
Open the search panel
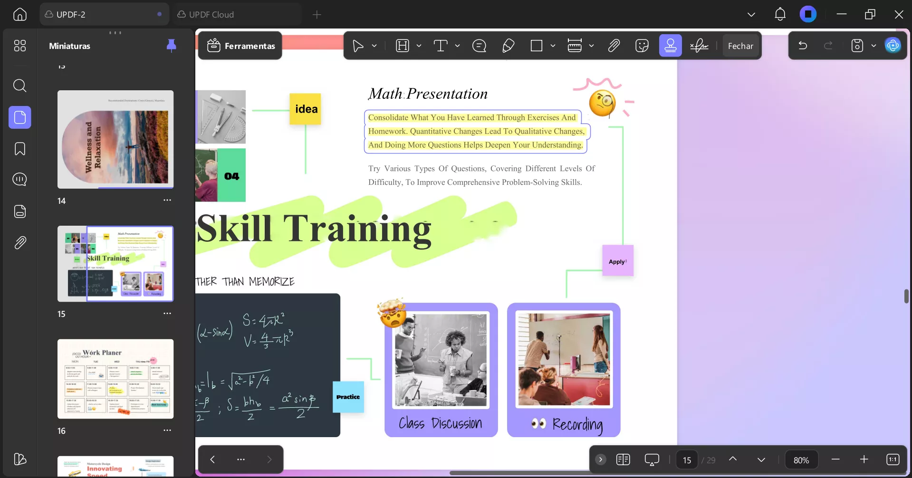[x=20, y=86]
